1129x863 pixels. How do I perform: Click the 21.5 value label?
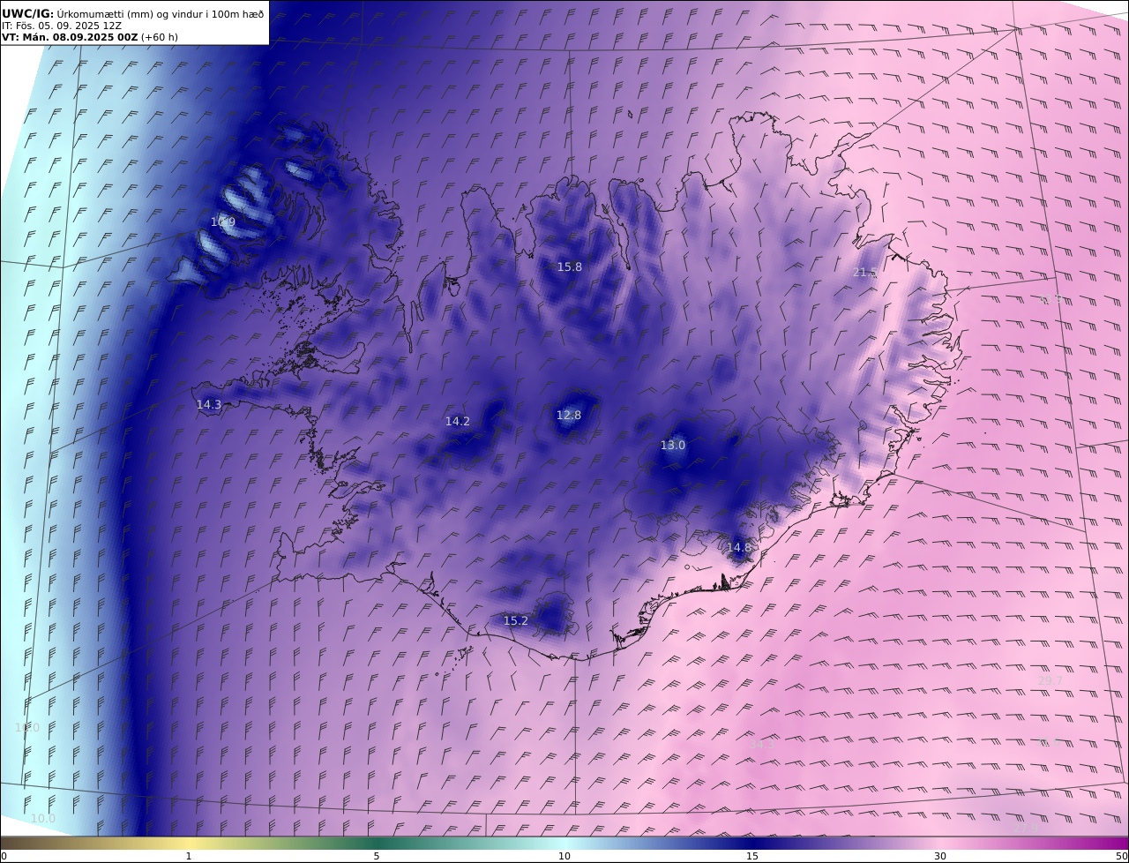coord(865,273)
